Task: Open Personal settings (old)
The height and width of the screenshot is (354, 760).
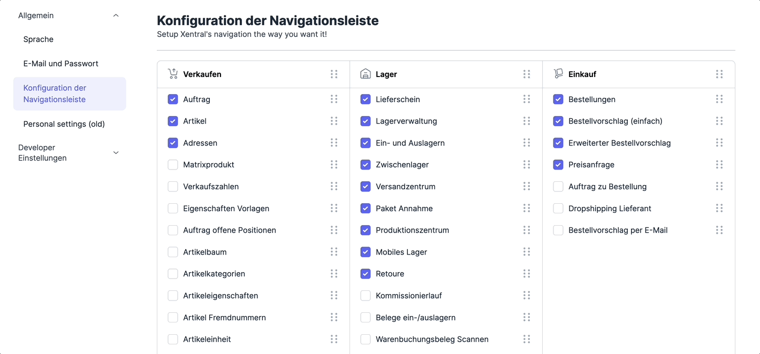Action: (x=64, y=124)
